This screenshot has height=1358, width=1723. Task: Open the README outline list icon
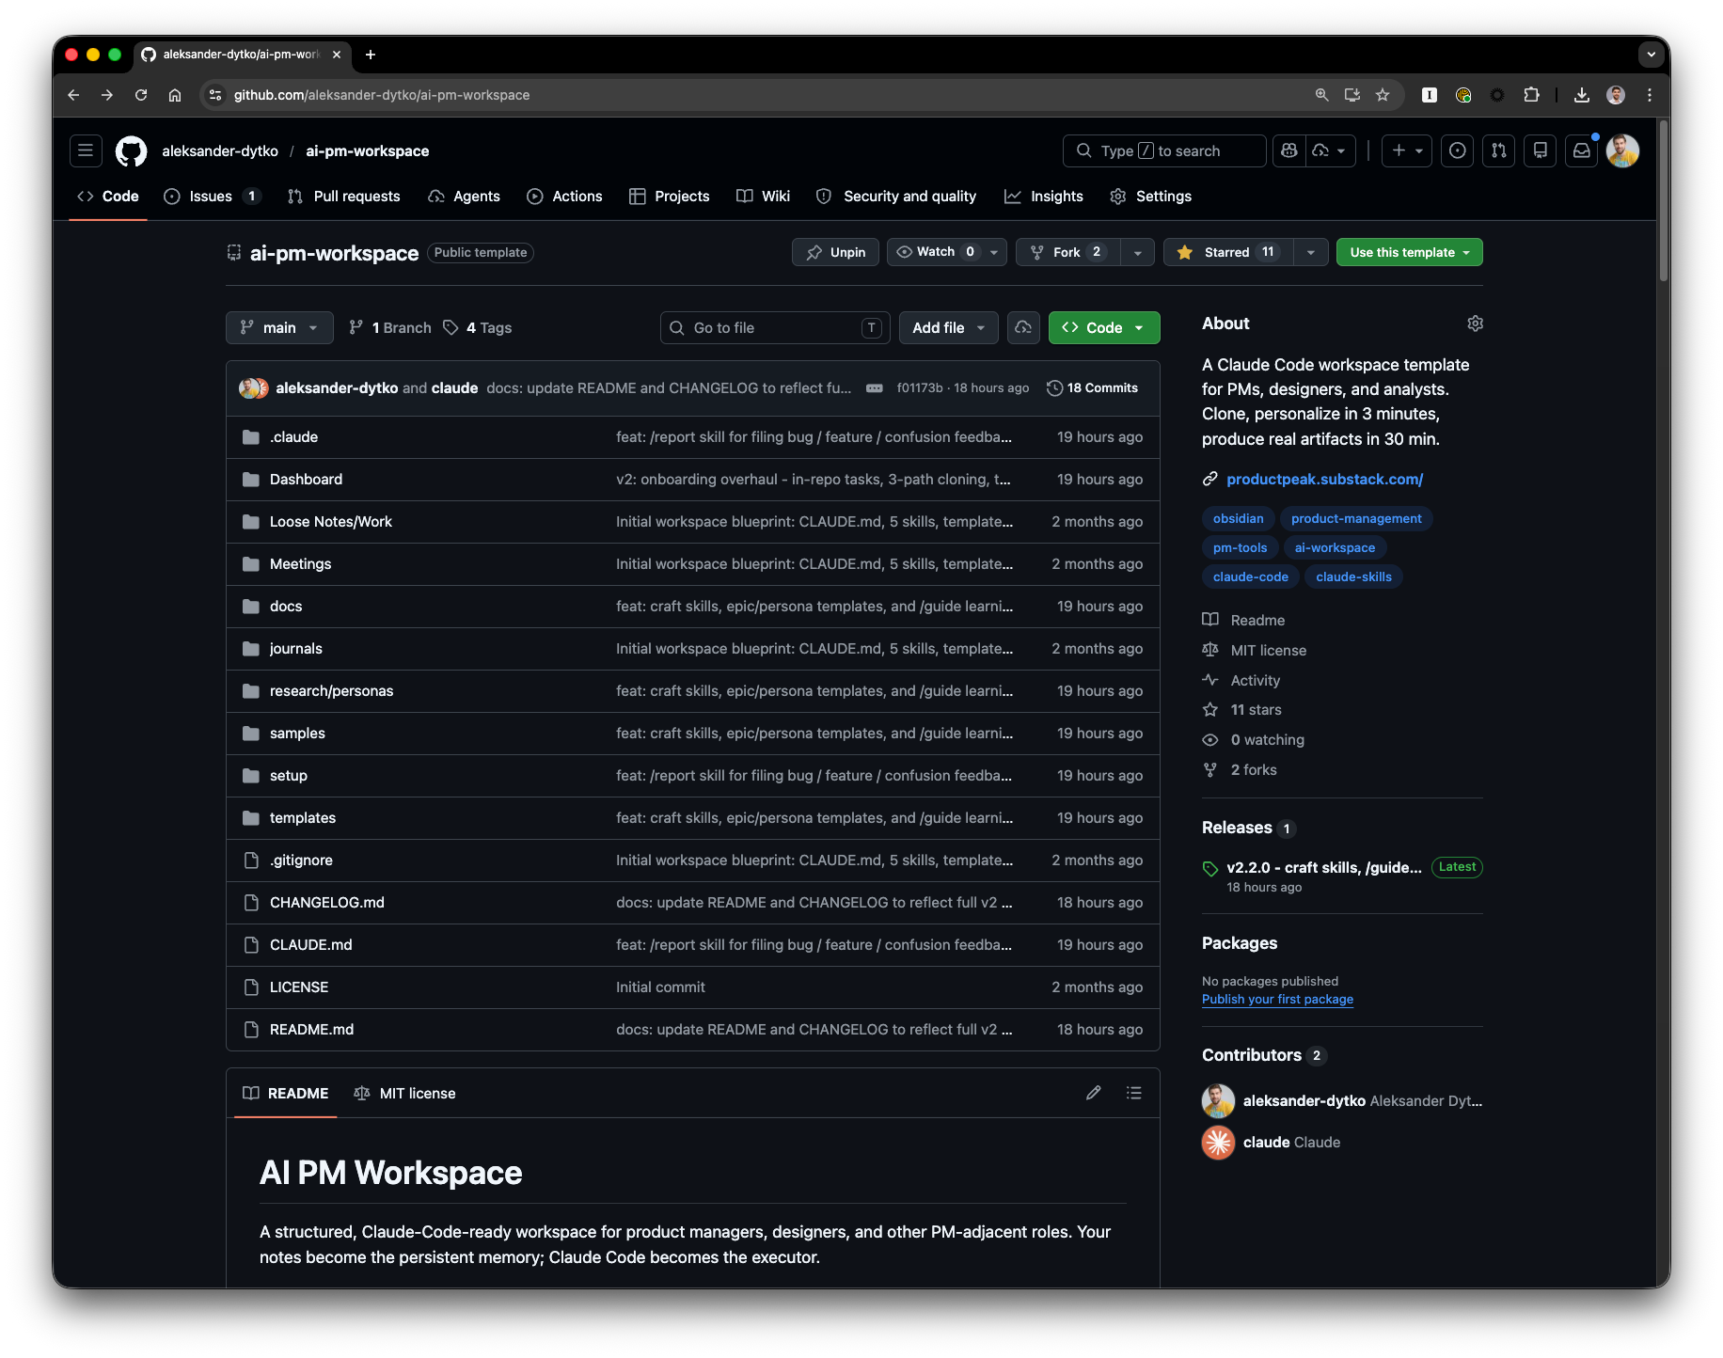tap(1134, 1093)
